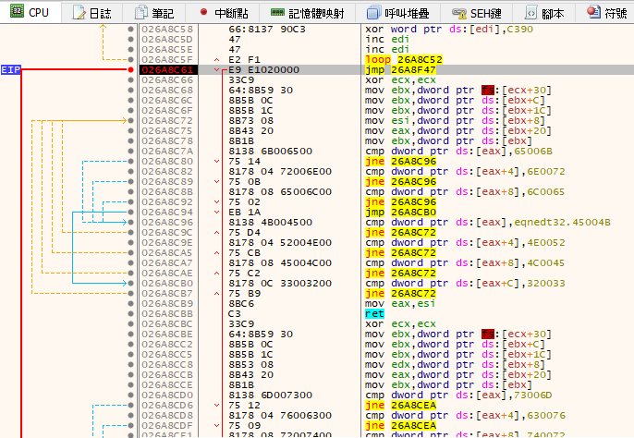Toggle the red breakpoint at 026A8C61
The width and height of the screenshot is (634, 438).
pos(130,69)
